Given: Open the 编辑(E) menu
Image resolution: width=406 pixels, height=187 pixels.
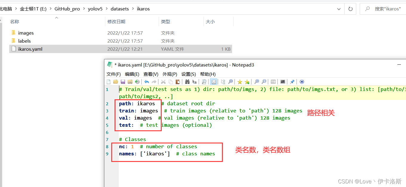Looking at the screenshot, I should coord(132,74).
